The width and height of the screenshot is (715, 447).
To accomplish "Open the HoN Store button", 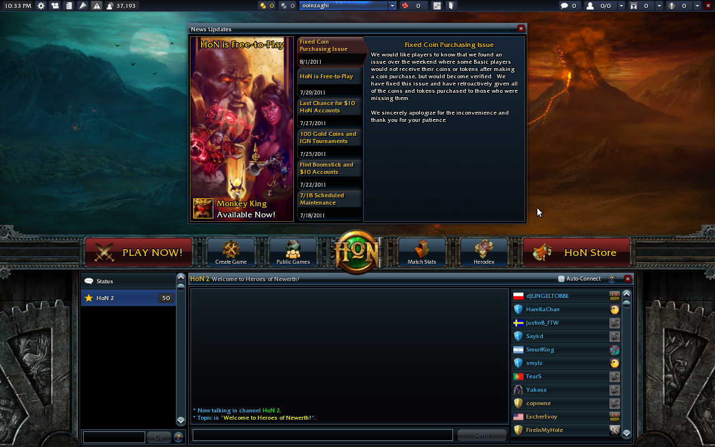I will click(576, 253).
